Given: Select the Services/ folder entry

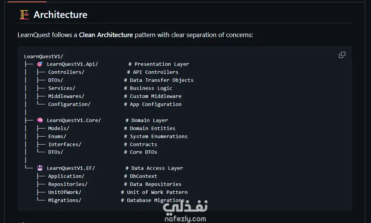Looking at the screenshot, I should (62, 88).
